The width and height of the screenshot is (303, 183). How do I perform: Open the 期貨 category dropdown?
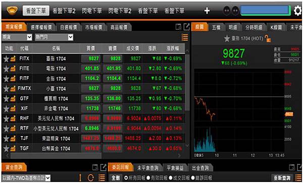(17, 37)
